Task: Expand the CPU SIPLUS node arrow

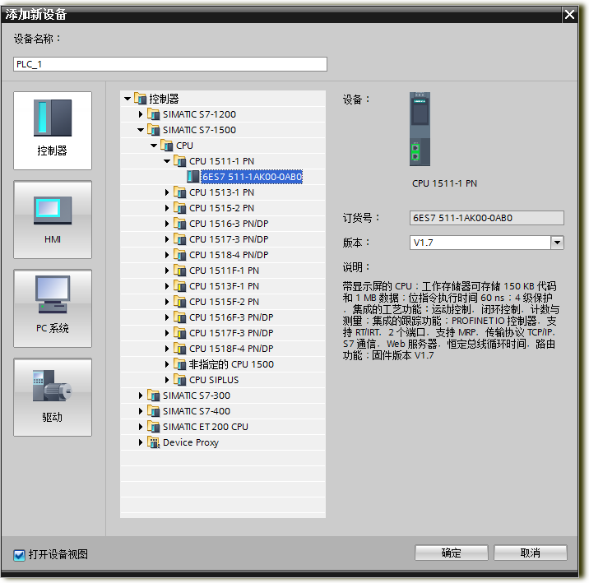Action: click(167, 380)
